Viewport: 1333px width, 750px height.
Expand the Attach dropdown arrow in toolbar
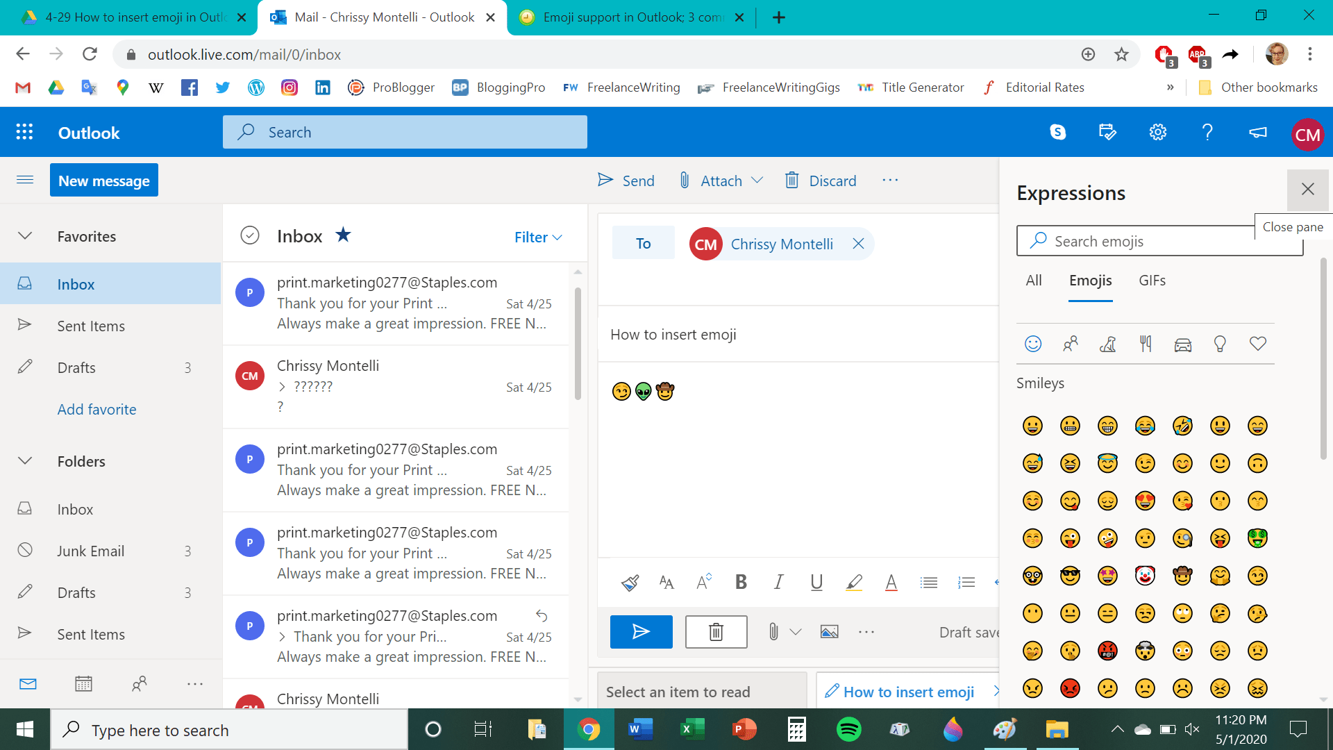(x=757, y=181)
